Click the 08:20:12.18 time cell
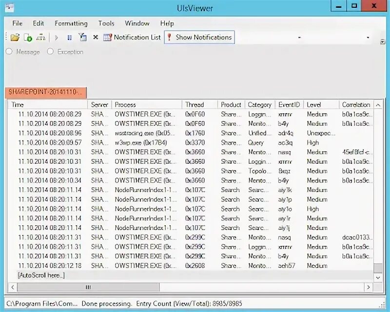Screen dimensions: 390x312 (50, 266)
